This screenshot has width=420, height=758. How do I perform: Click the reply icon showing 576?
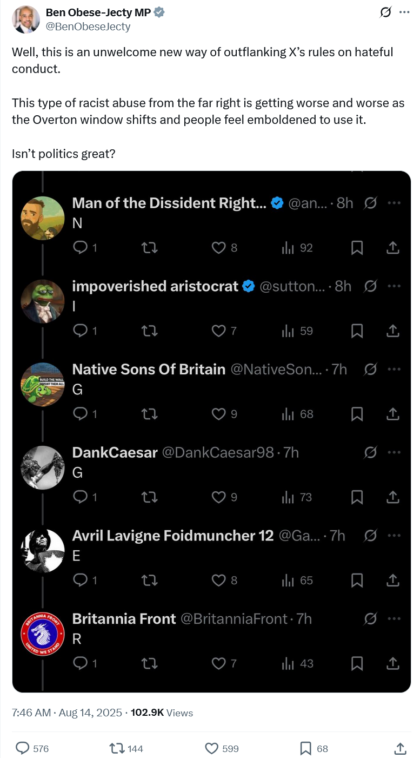(x=22, y=748)
